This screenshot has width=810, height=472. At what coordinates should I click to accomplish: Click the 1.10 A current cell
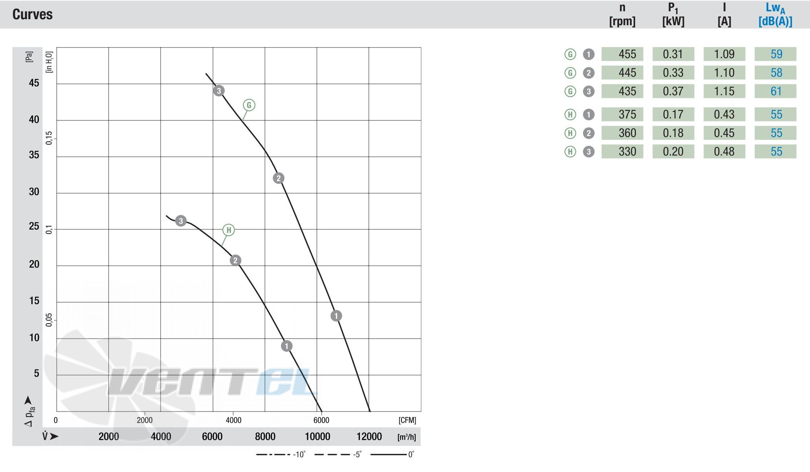coord(724,73)
